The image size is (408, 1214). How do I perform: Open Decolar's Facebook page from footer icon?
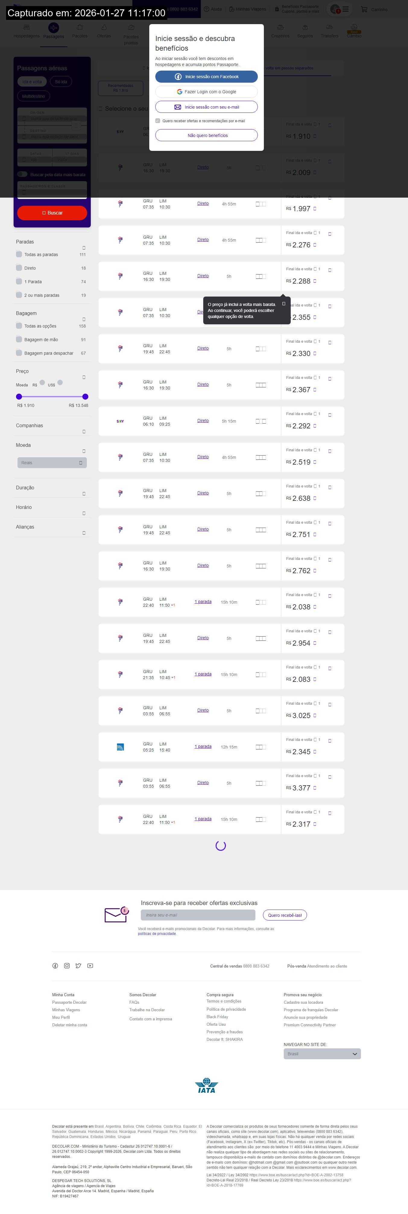click(x=55, y=966)
